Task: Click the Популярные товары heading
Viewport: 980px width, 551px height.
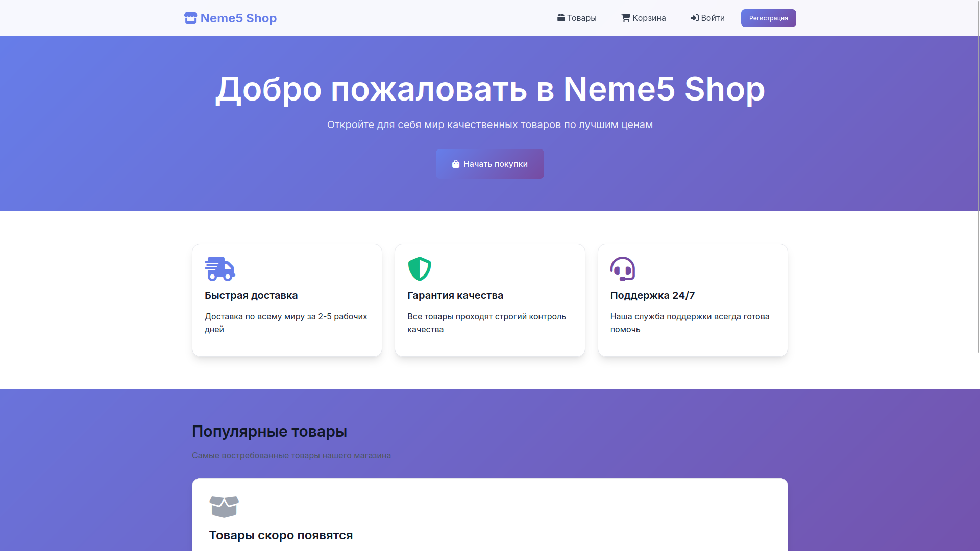Action: (269, 432)
